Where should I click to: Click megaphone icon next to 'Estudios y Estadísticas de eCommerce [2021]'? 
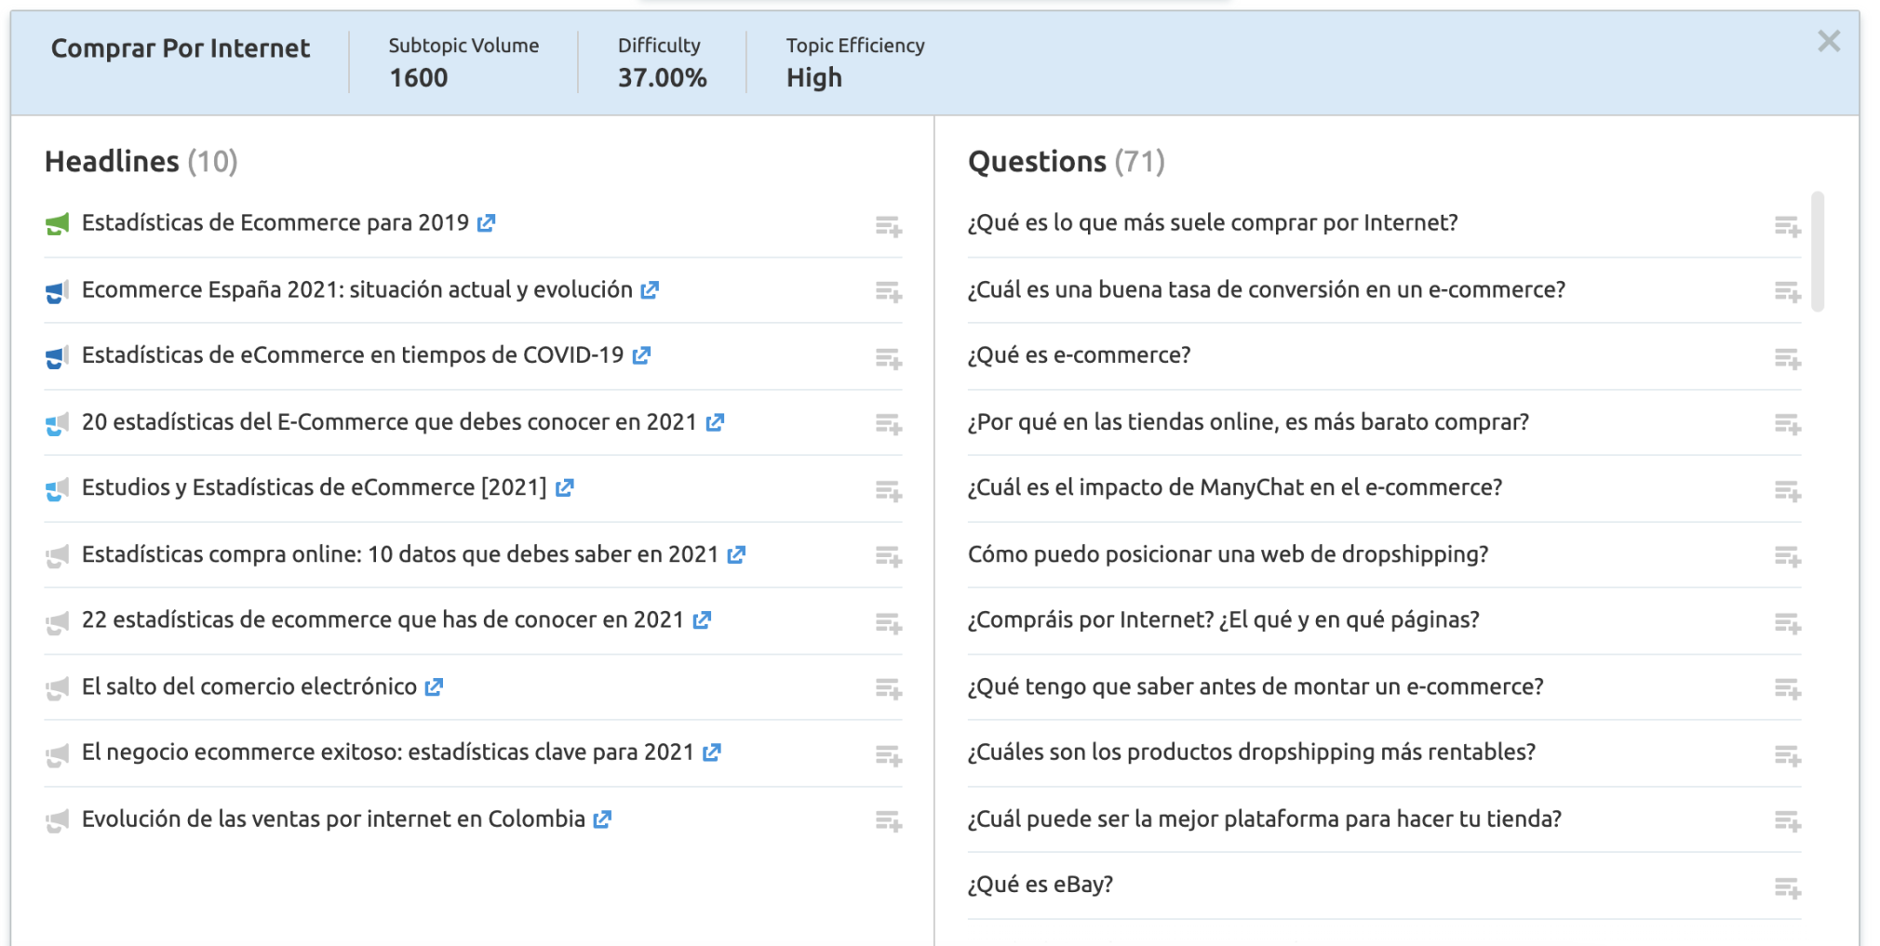coord(58,489)
